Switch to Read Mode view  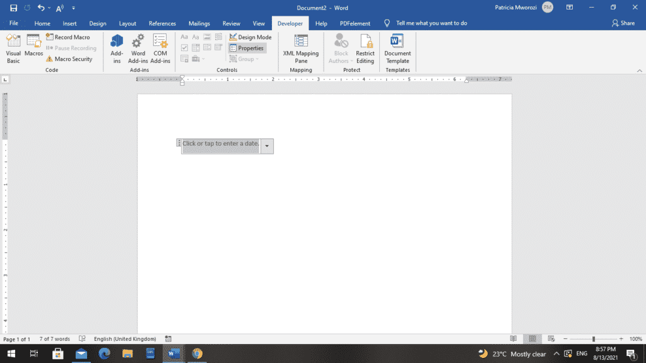514,338
